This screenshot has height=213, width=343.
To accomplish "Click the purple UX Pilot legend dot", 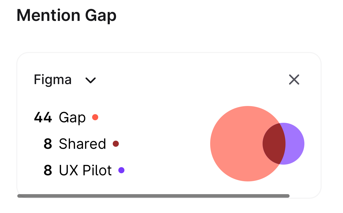I will click(x=121, y=170).
